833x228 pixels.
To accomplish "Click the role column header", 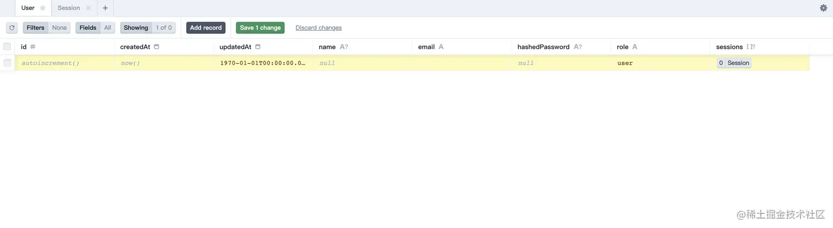I will point(660,47).
